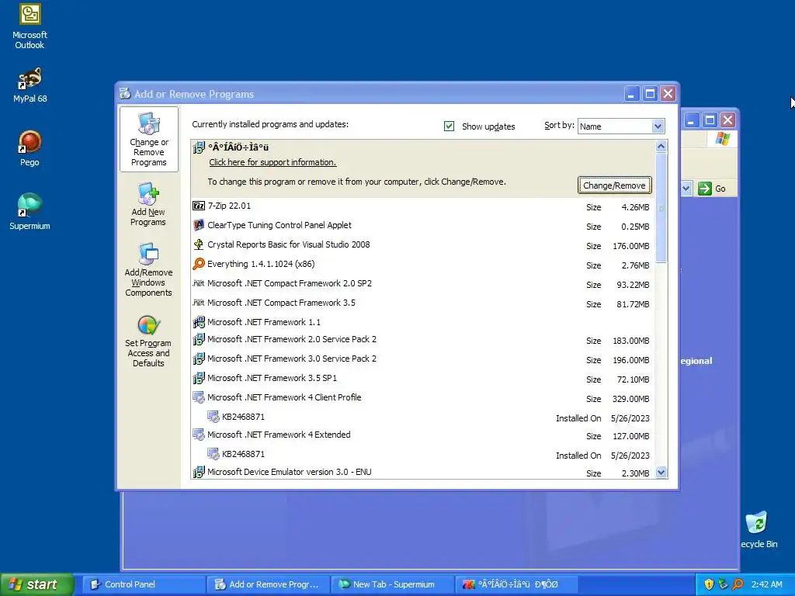Open the Start menu
795x596 pixels.
pos(36,584)
